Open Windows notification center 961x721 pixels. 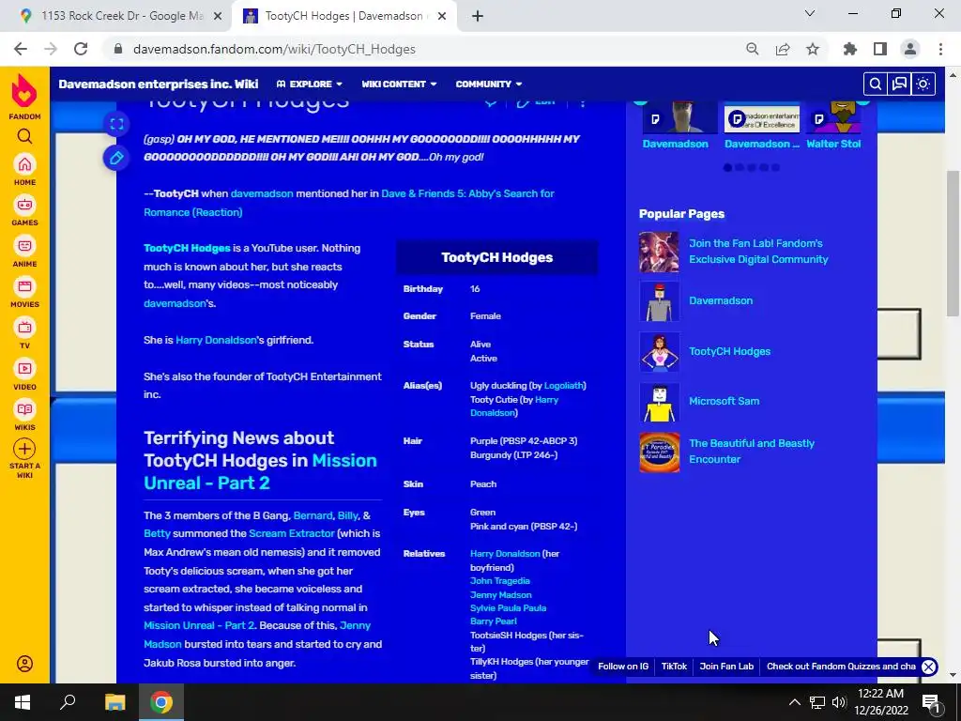point(931,703)
